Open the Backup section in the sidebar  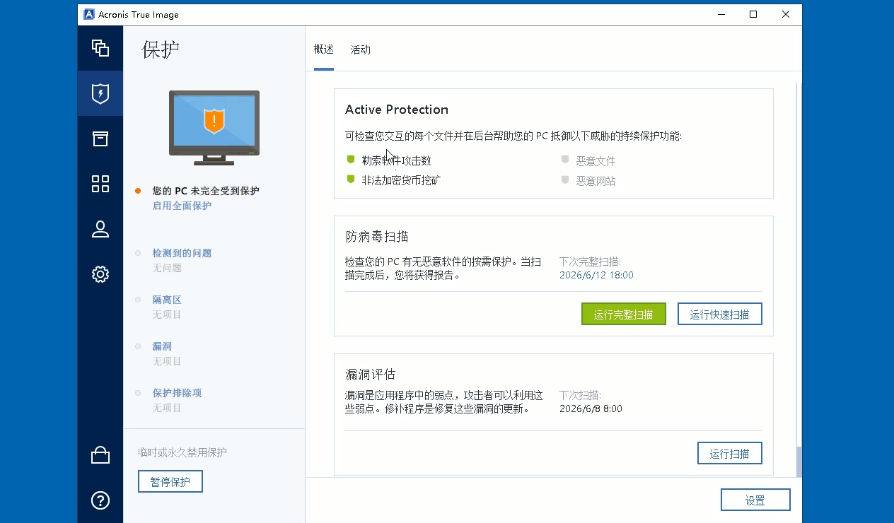[x=100, y=48]
